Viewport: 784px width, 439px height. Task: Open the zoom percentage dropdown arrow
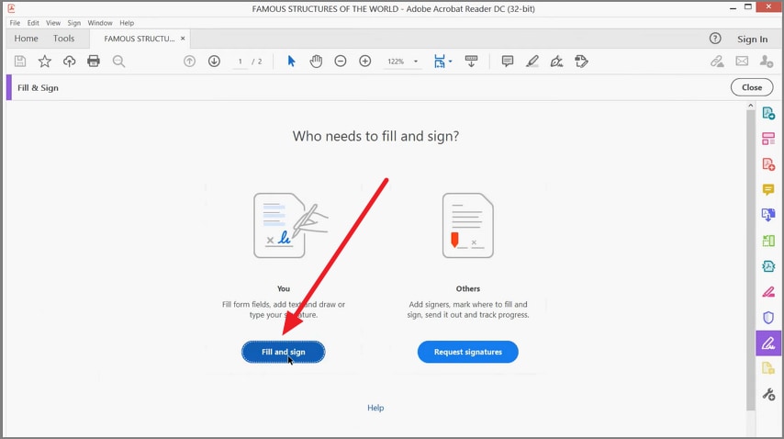(416, 62)
